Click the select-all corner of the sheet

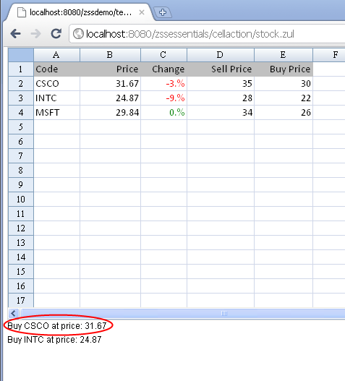tap(21, 55)
